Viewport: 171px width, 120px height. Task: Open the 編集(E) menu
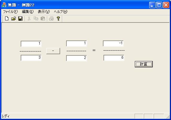28,12
